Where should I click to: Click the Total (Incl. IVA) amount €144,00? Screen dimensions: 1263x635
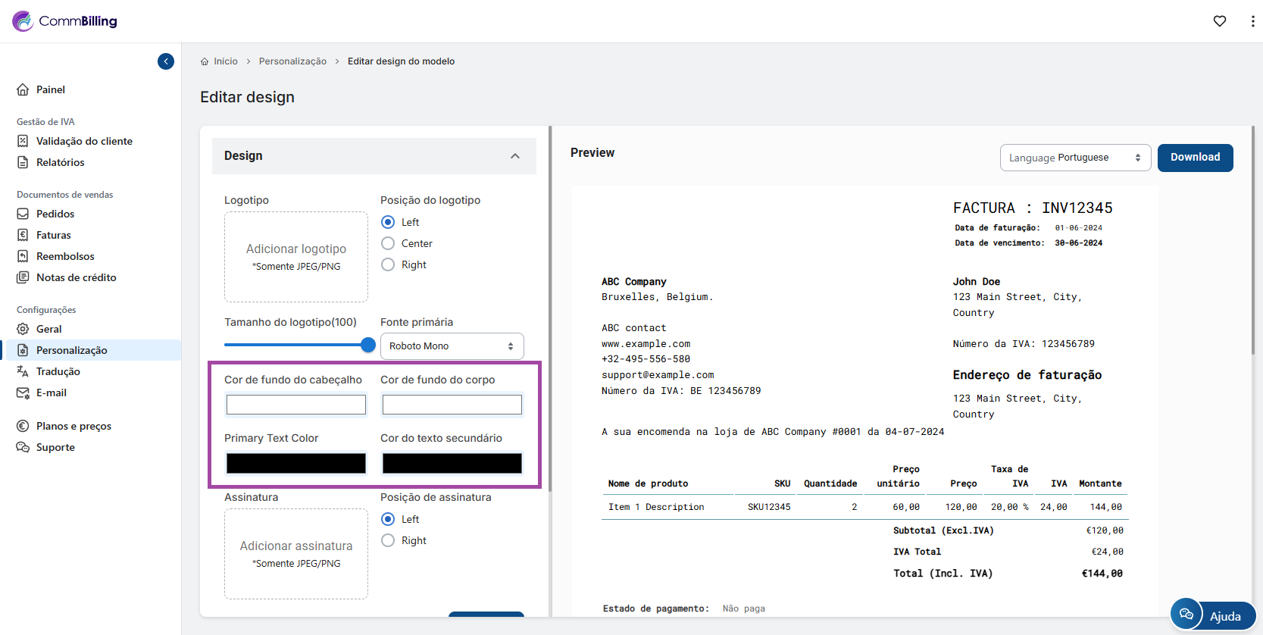[x=1102, y=574]
